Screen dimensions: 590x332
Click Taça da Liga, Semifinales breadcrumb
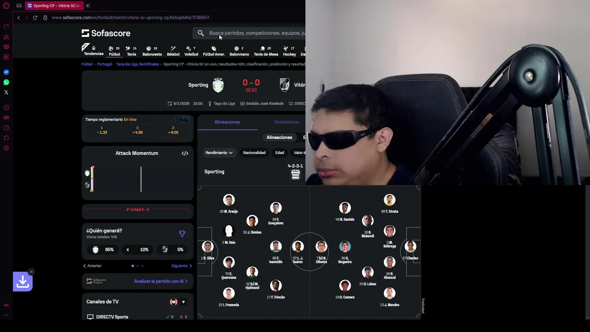click(137, 64)
